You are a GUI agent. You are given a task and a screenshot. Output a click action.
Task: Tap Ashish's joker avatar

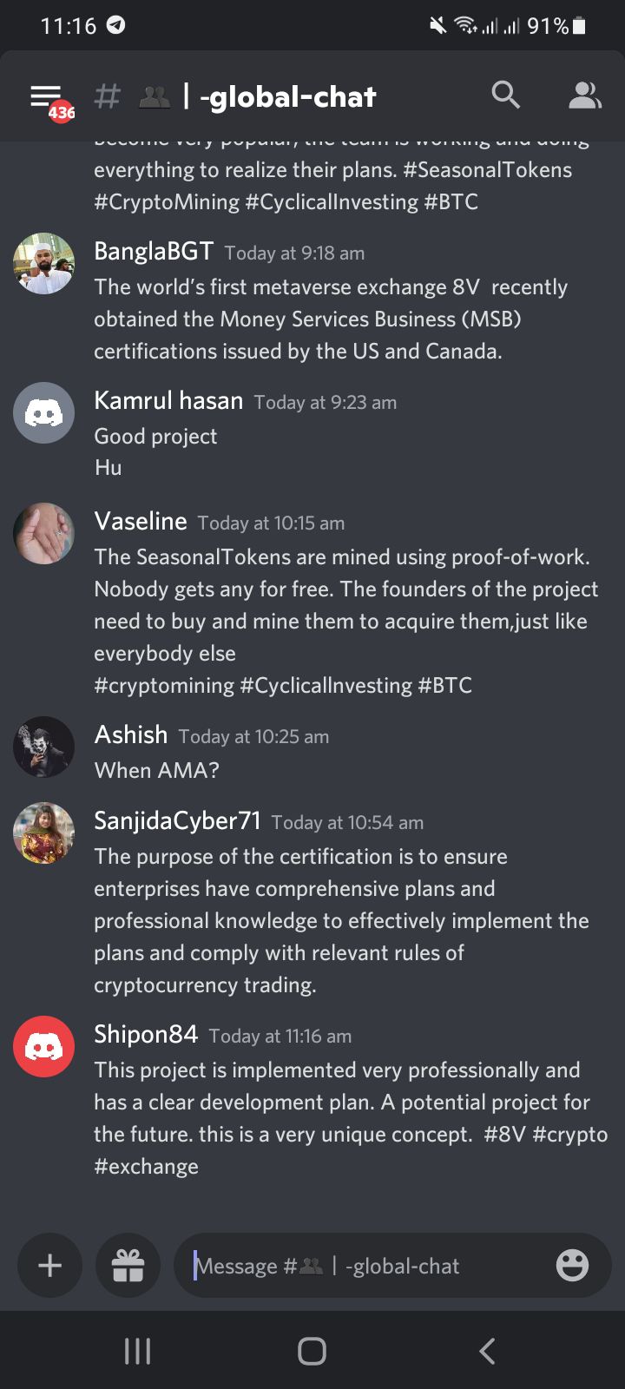pos(43,747)
